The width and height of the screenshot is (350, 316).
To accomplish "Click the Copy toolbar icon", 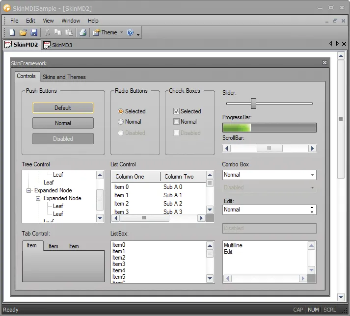I will point(58,32).
